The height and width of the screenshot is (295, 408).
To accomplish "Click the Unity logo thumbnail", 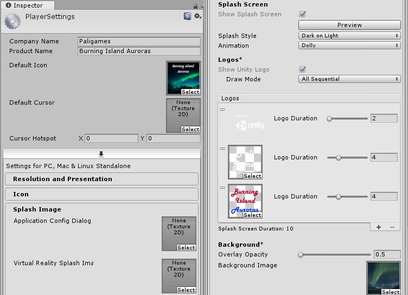I will 249,123.
